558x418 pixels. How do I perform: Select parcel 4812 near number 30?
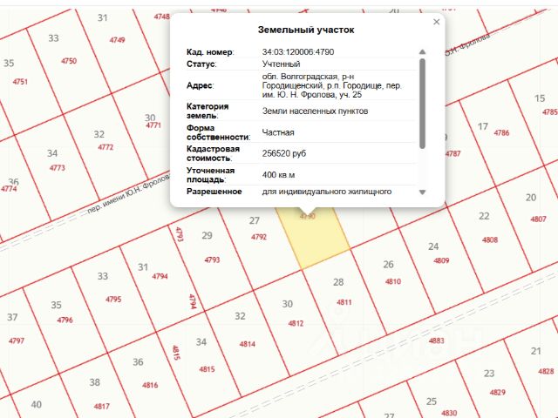296,323
